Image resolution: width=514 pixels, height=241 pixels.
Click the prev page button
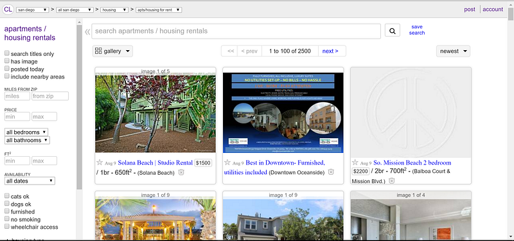point(249,51)
